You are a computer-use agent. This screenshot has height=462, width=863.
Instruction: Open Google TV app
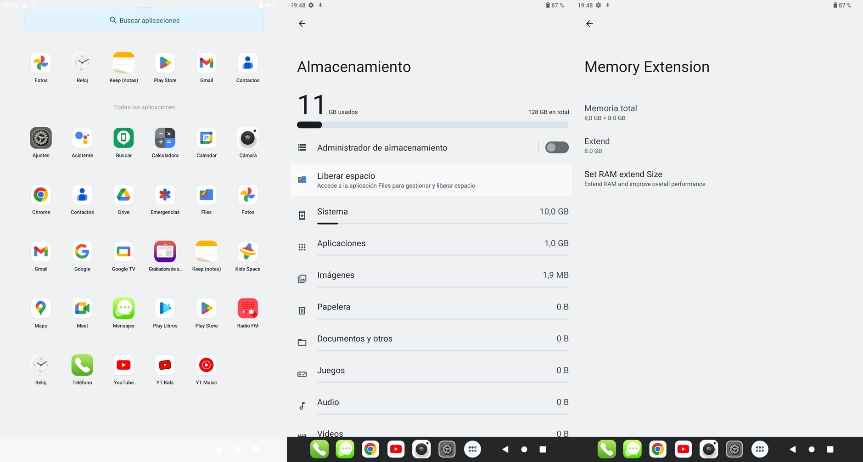click(123, 252)
